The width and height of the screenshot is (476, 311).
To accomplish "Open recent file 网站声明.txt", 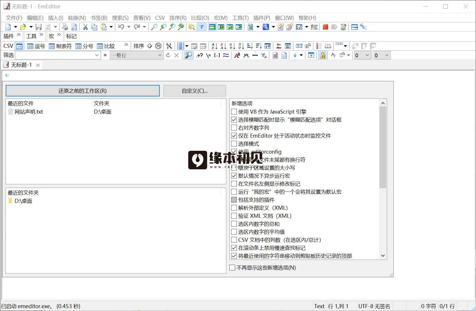I will pos(29,112).
